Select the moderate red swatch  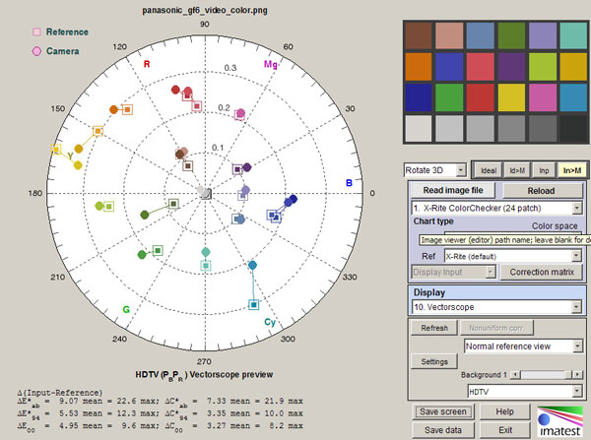[481, 67]
